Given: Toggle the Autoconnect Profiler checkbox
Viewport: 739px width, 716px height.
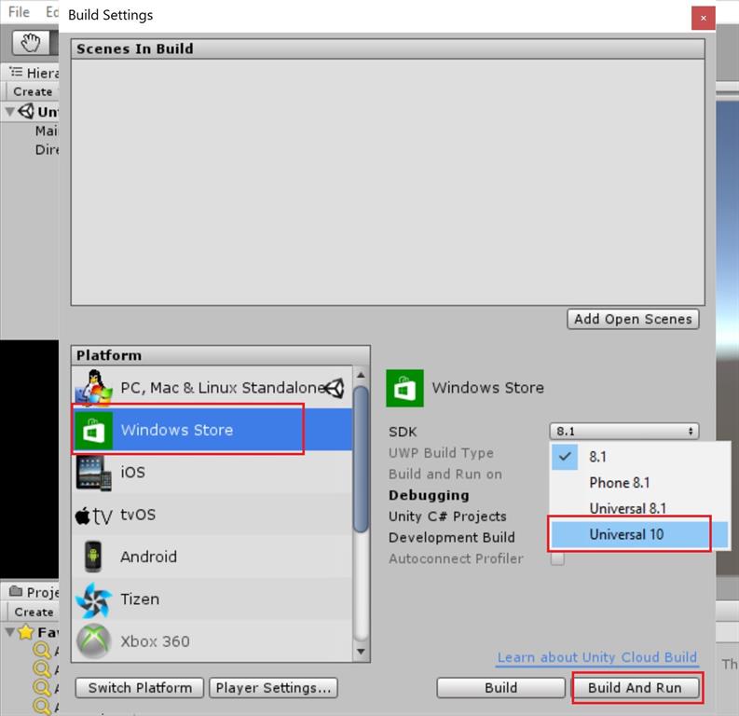Looking at the screenshot, I should [557, 559].
